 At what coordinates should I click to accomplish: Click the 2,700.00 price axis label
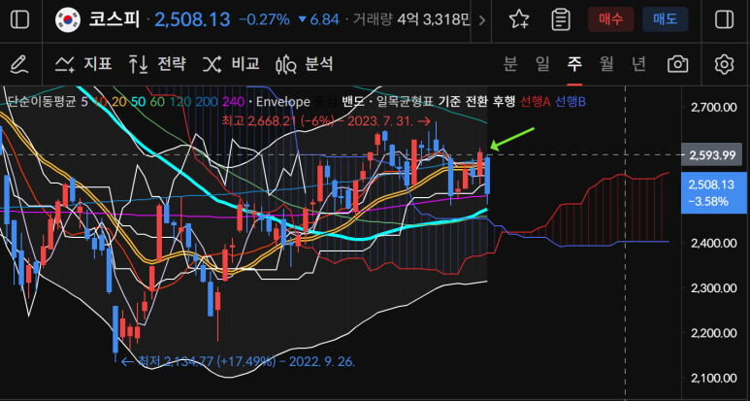[x=714, y=107]
